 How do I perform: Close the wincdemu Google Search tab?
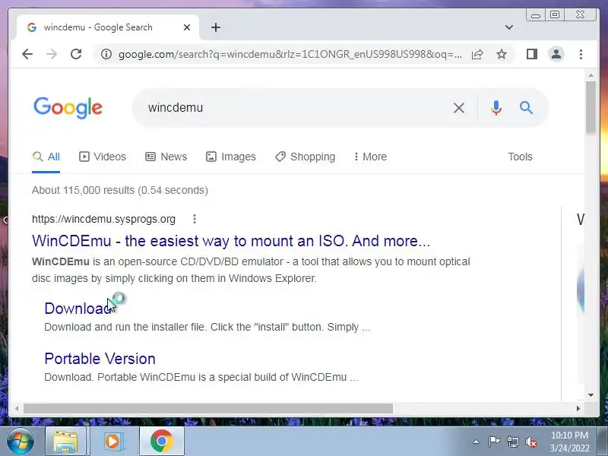point(187,27)
